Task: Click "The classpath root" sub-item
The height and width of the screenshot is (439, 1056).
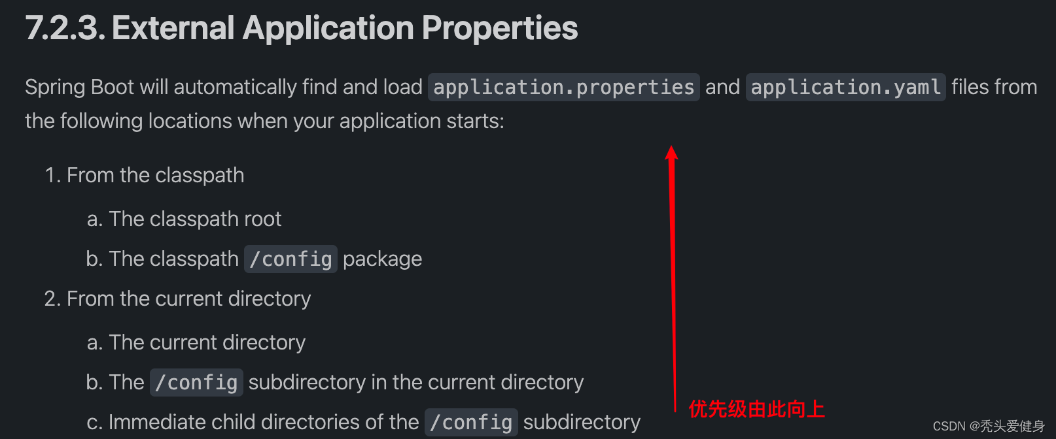Action: [195, 219]
